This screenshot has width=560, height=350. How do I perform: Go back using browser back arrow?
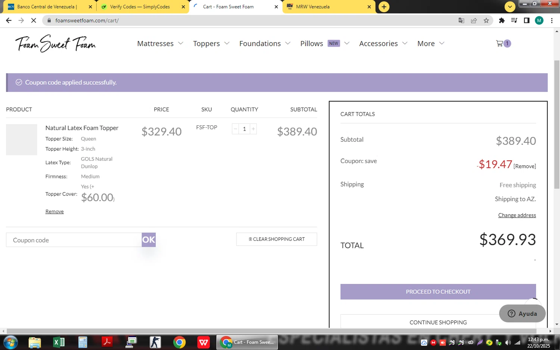[x=9, y=21]
